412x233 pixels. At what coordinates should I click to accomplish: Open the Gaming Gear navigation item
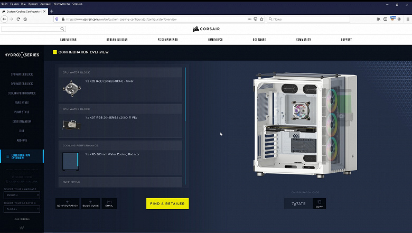[x=68, y=40]
